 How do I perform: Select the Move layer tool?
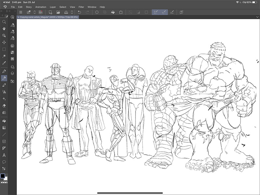point(4,42)
